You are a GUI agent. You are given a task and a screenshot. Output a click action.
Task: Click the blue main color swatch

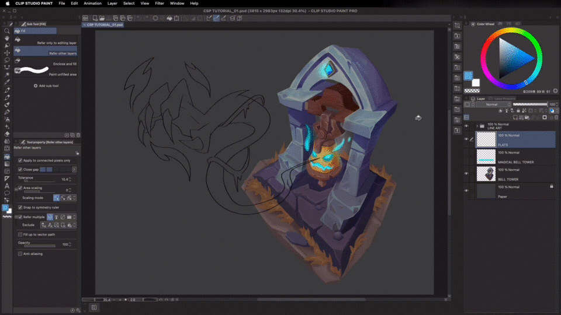coord(469,76)
